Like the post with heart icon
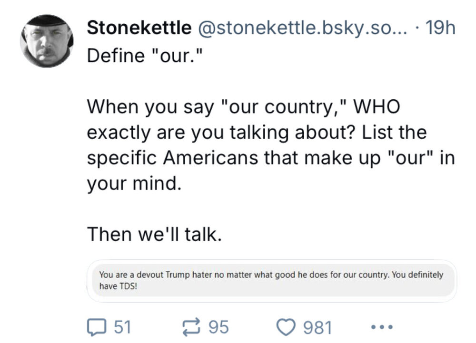Screen dimensions: 476x343 (287, 327)
